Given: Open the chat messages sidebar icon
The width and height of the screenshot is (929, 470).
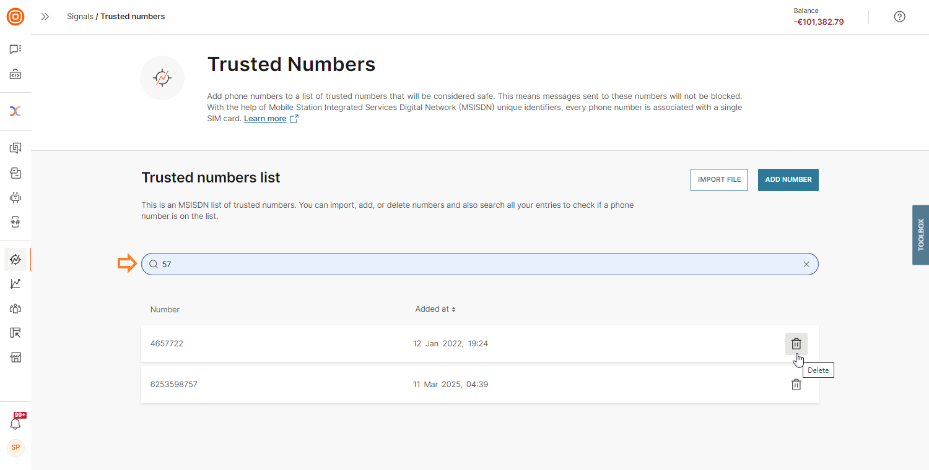Looking at the screenshot, I should [15, 49].
